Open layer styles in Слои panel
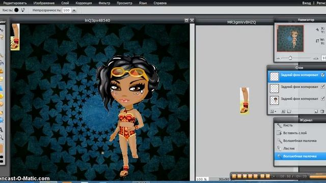The height and width of the screenshot is (183, 326). (x=289, y=111)
